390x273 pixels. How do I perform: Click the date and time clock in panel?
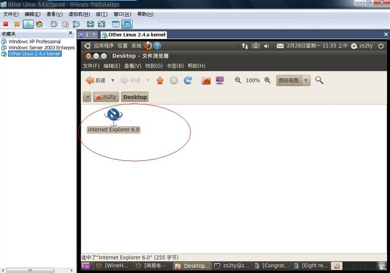[317, 46]
